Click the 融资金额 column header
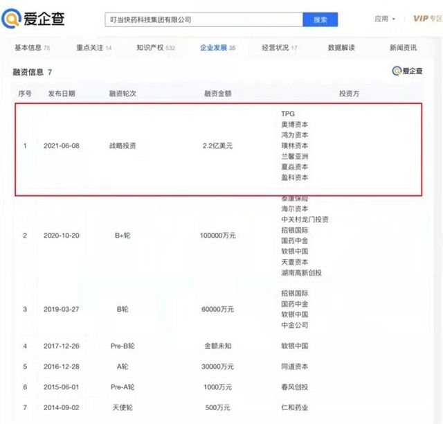This screenshot has width=443, height=424. click(217, 94)
